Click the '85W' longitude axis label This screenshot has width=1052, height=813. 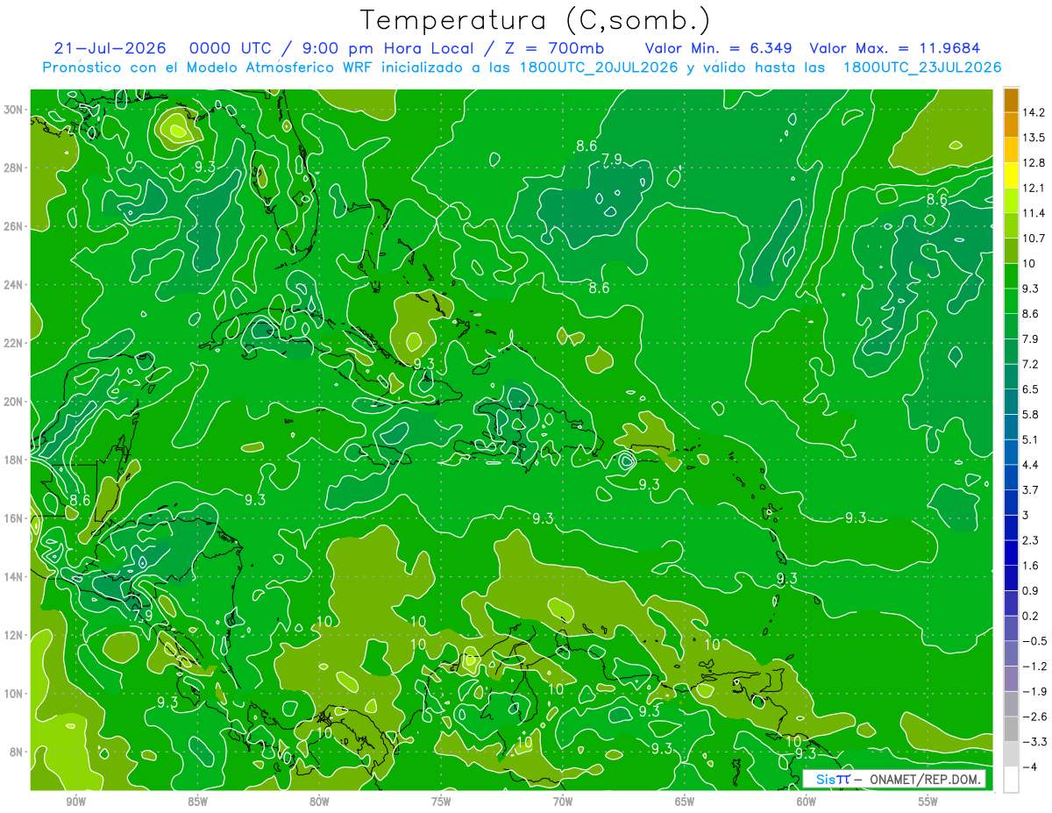click(x=197, y=802)
